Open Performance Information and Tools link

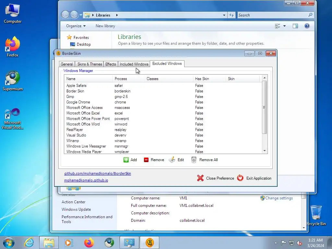pyautogui.click(x=87, y=219)
